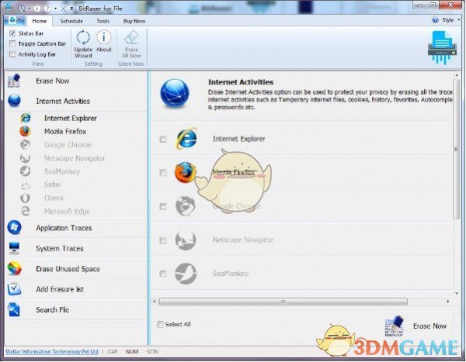Image resolution: width=466 pixels, height=362 pixels.
Task: Enable Toggle Caption Bar checkbox
Action: (x=12, y=43)
